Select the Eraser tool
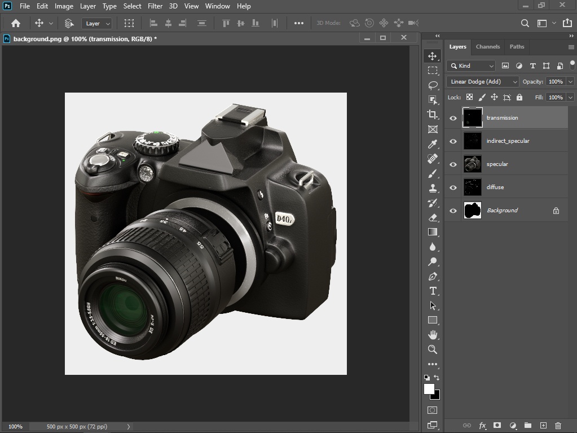Screen dimensions: 577x433 click(433, 217)
